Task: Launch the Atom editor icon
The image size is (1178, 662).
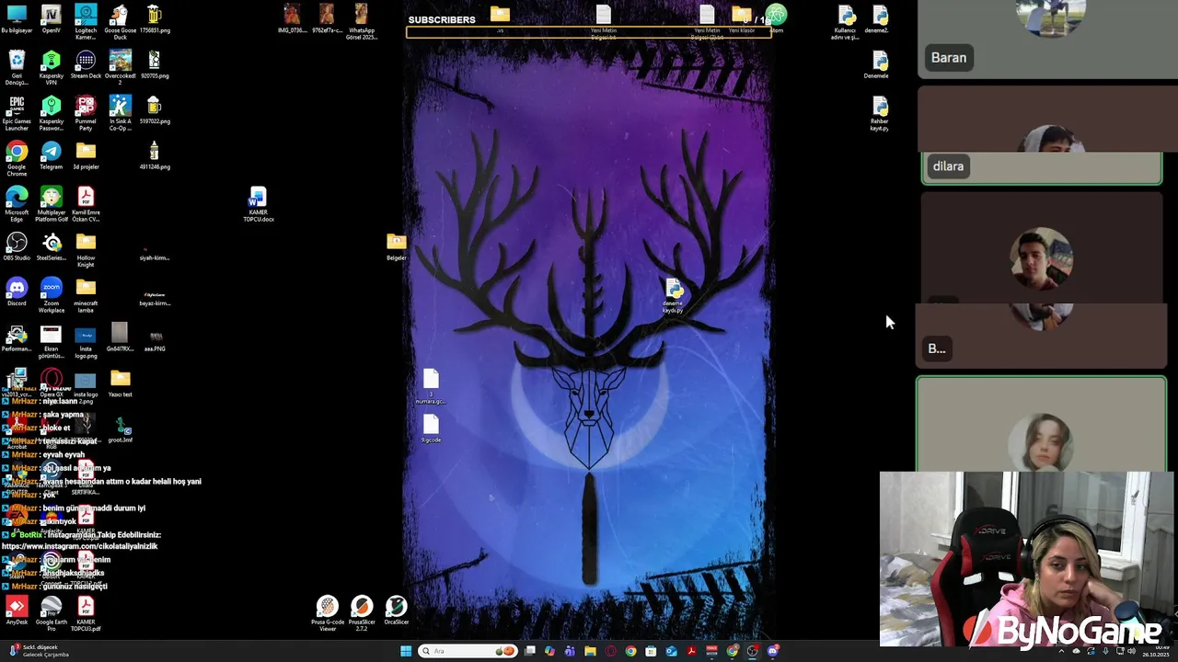Action: coord(777,18)
